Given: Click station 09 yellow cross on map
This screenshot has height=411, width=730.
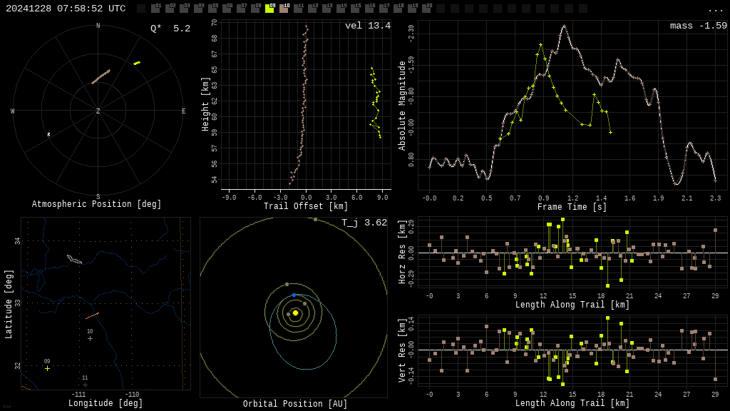Looking at the screenshot, I should (x=47, y=368).
